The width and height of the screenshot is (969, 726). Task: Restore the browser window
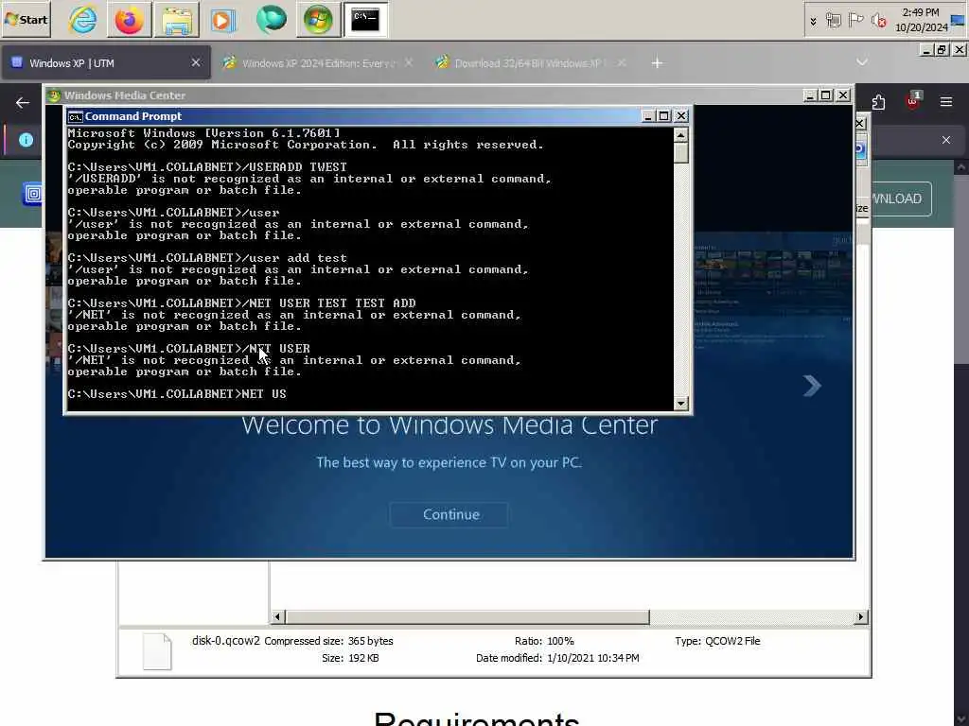pos(942,50)
